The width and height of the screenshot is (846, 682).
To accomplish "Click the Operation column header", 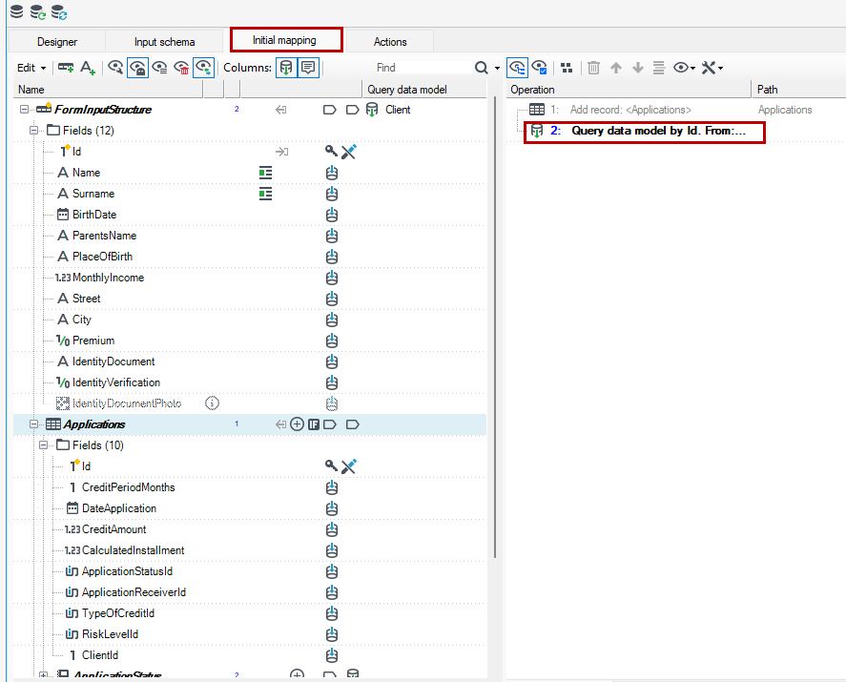I will (x=629, y=90).
